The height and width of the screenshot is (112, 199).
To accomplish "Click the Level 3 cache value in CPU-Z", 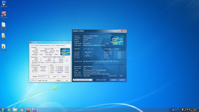I will coord(59,72).
